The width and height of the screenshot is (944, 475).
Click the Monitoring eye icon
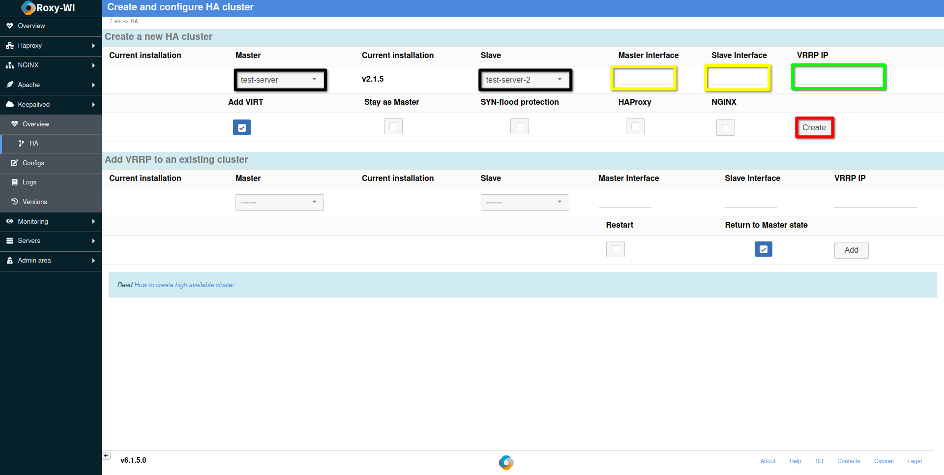click(9, 221)
